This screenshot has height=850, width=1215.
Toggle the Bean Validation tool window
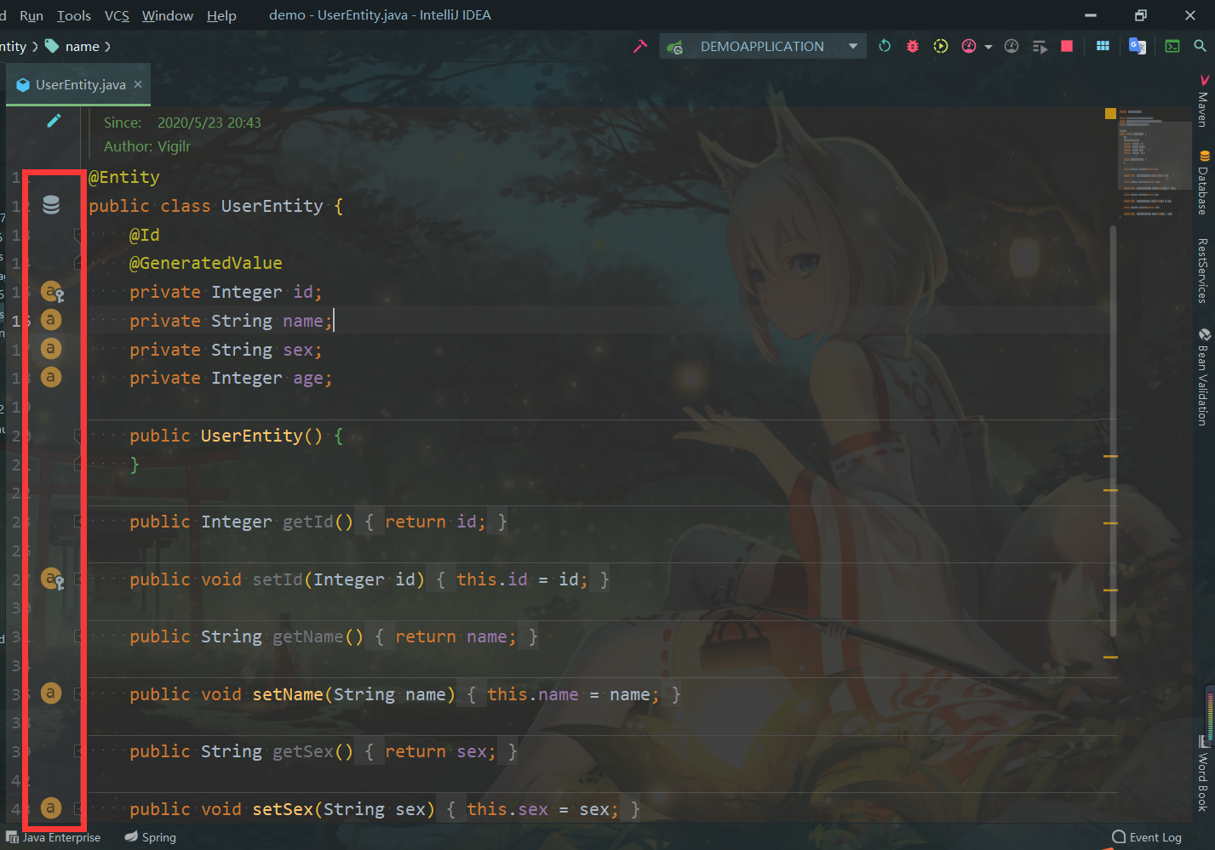coord(1203,377)
